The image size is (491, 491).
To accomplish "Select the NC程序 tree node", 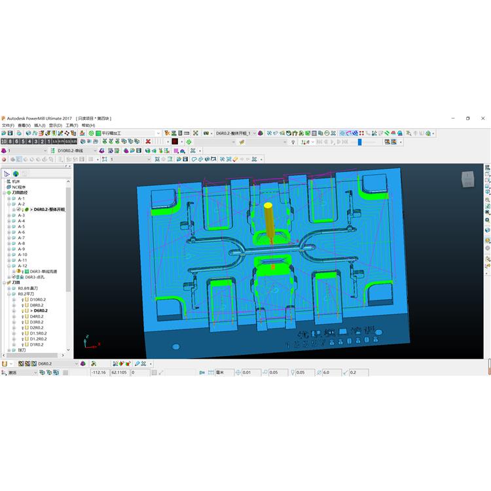I will tap(19, 187).
